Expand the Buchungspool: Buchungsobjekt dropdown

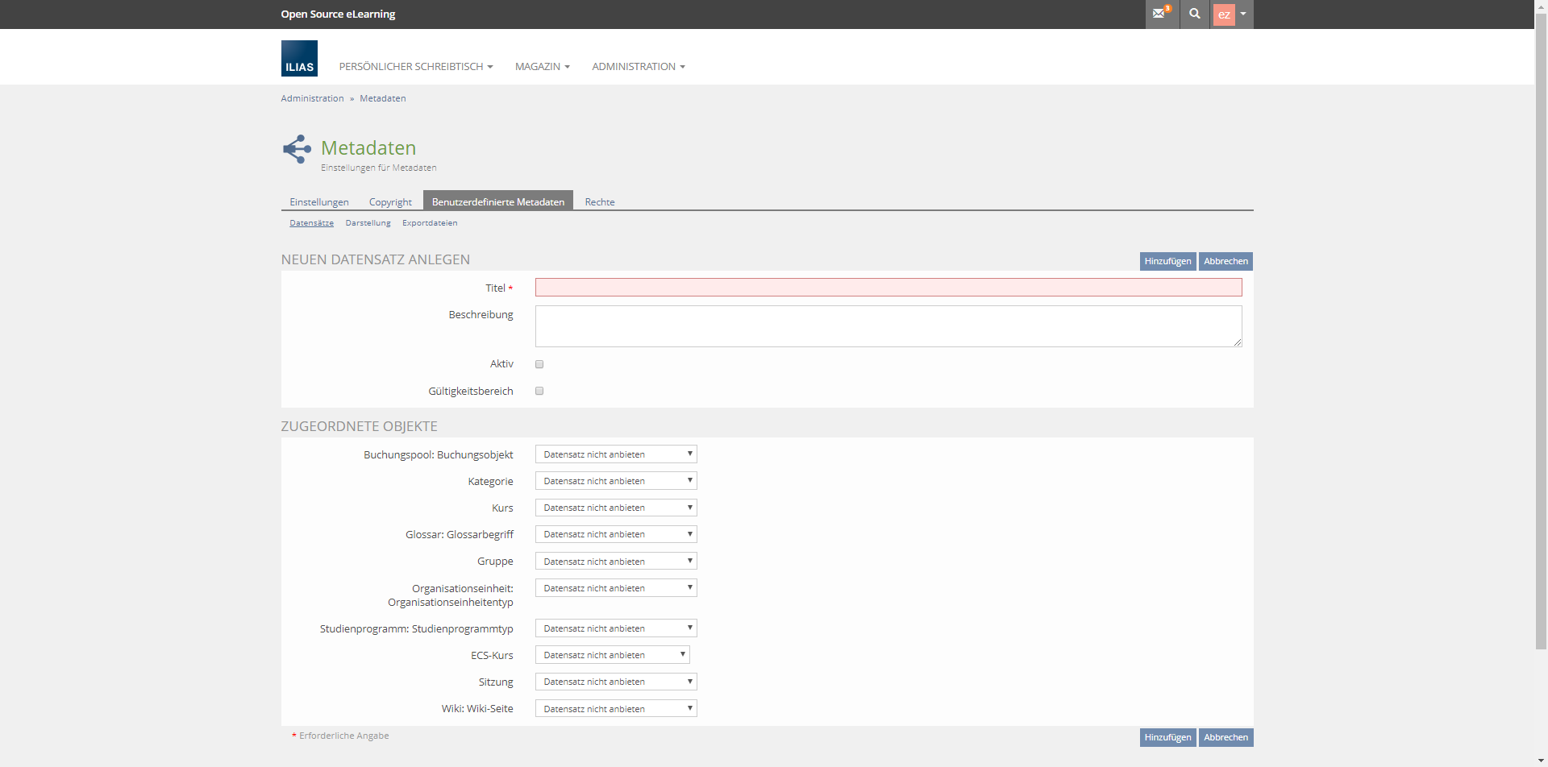[x=616, y=454]
